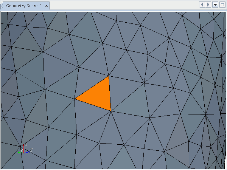227x170 pixels.
Task: Select the Geometry Scene 1 tab
Action: [x=24, y=6]
